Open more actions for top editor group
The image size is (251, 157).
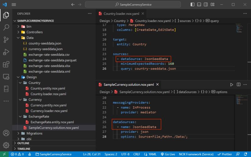point(245,14)
